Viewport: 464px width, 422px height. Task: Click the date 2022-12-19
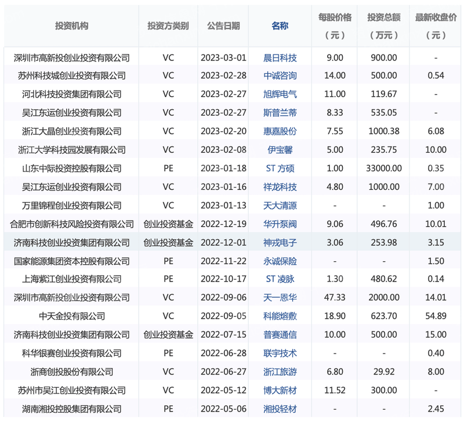223,224
